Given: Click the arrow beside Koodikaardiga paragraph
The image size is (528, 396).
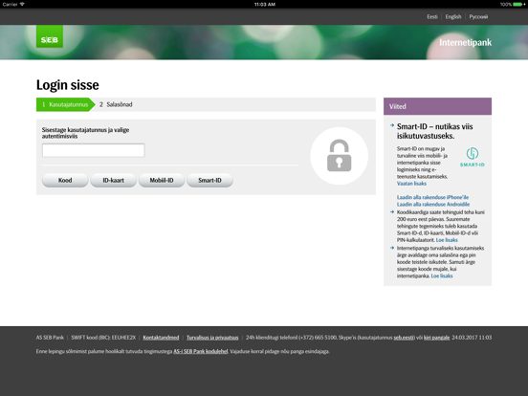Looking at the screenshot, I should pyautogui.click(x=392, y=211).
